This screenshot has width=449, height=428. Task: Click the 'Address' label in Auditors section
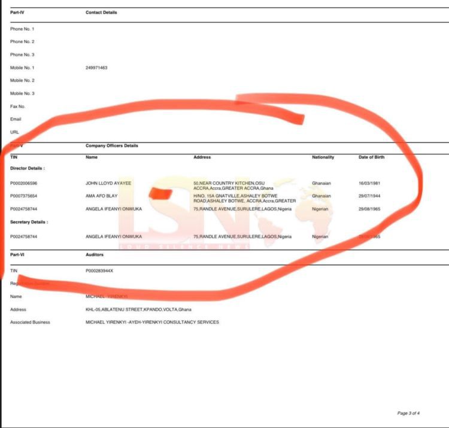pyautogui.click(x=18, y=309)
